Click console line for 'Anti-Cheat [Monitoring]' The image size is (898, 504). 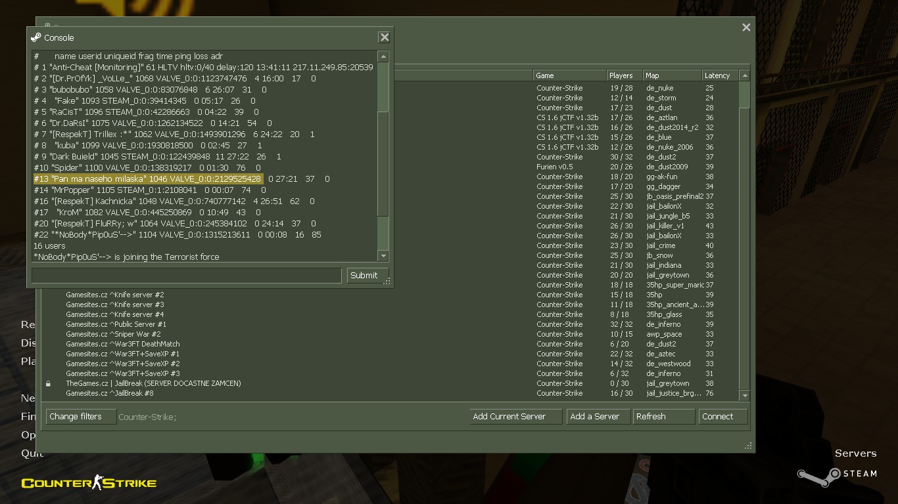click(203, 67)
